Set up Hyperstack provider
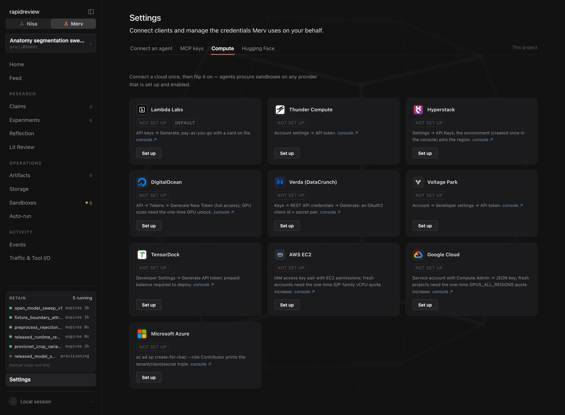Screen dimensions: 565x415 (x=425, y=153)
